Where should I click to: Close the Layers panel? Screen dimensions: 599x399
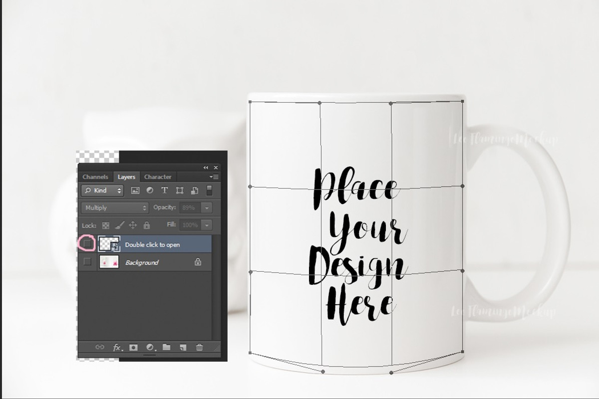coord(216,168)
